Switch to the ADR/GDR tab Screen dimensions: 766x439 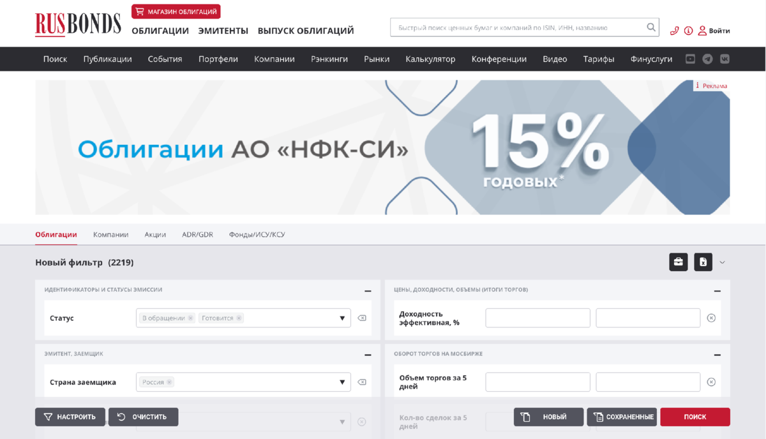pos(197,234)
